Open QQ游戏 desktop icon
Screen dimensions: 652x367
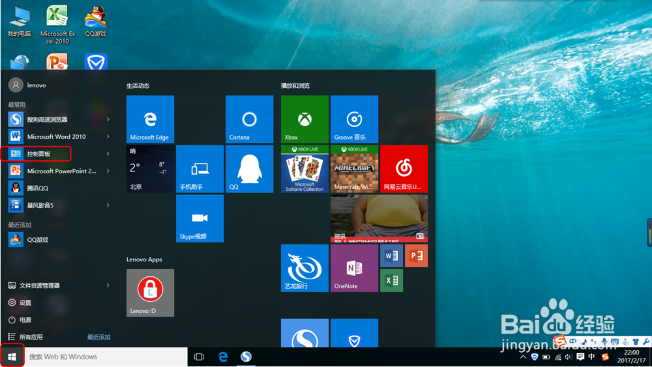(x=96, y=22)
